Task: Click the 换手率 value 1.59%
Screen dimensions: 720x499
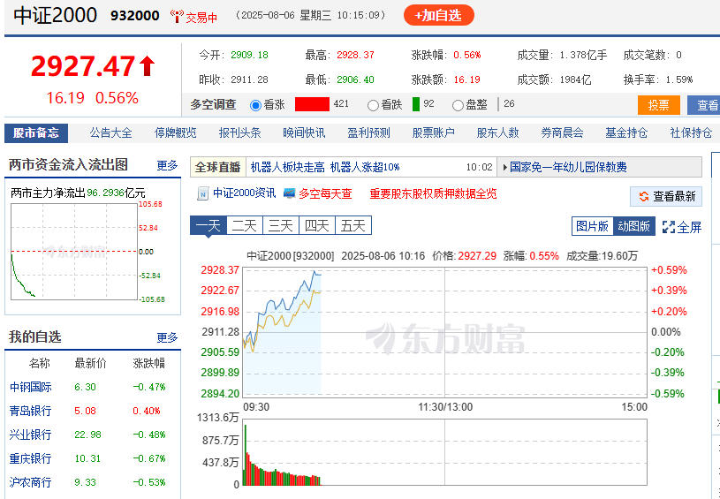Action: point(679,79)
